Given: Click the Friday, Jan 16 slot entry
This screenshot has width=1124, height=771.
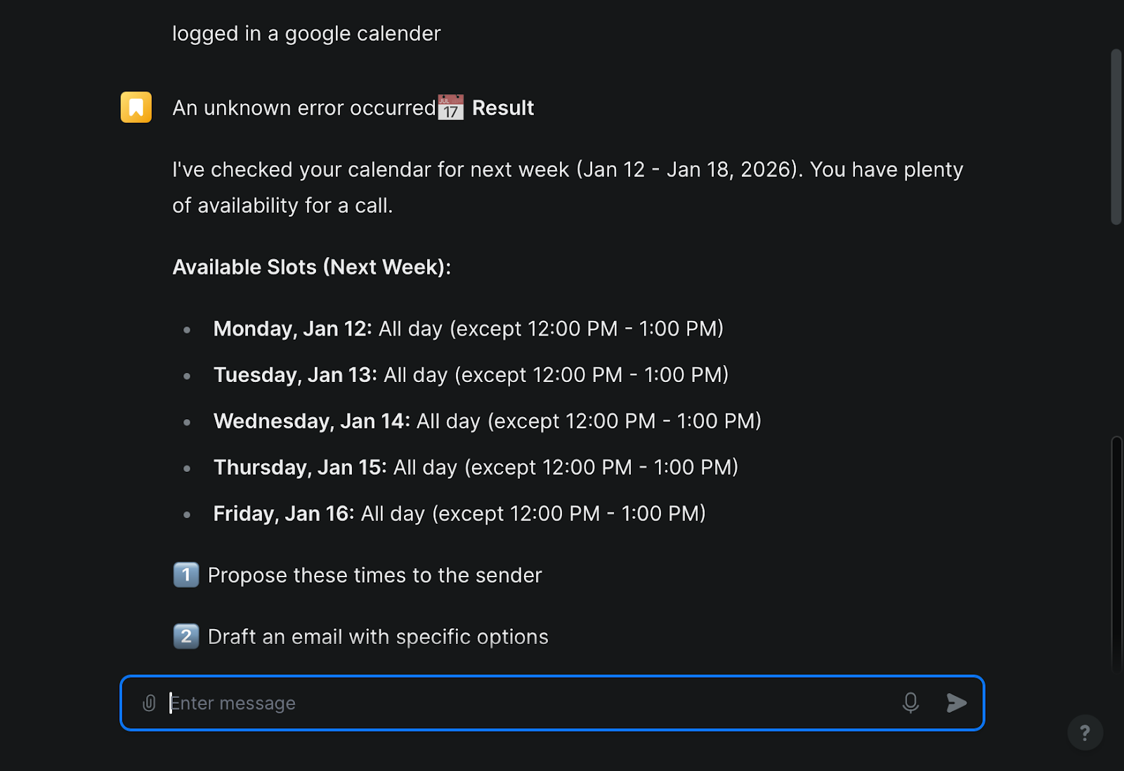Looking at the screenshot, I should pyautogui.click(x=459, y=514).
